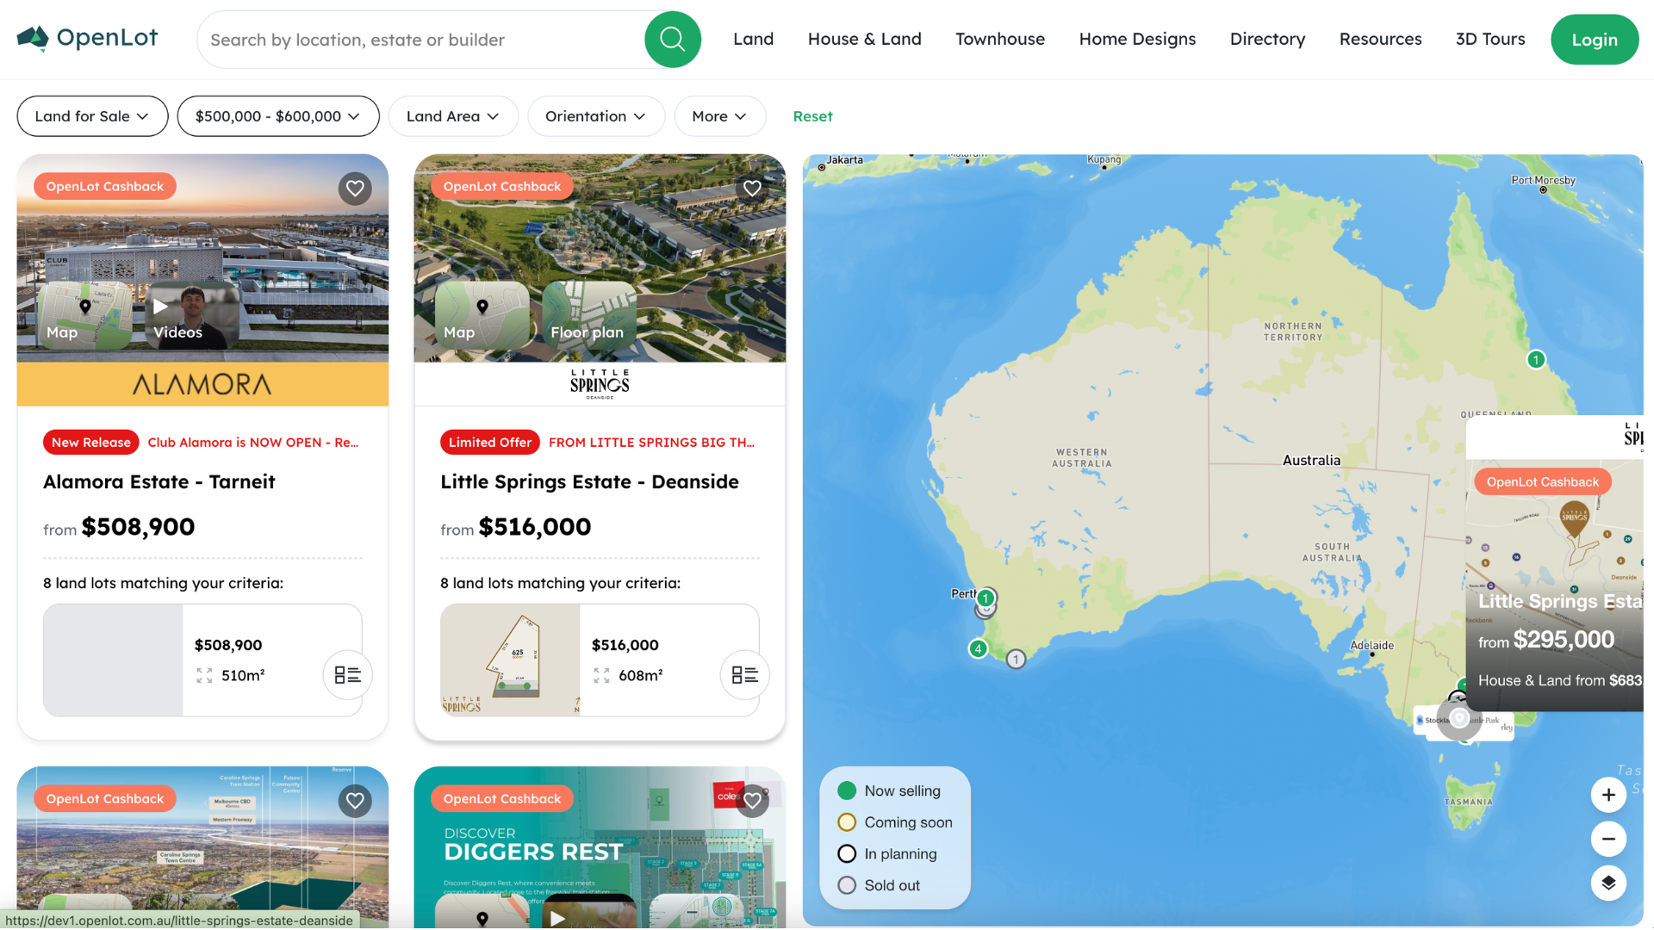Image resolution: width=1654 pixels, height=930 pixels.
Task: Expand the Land for Sale dropdown
Action: tap(92, 116)
